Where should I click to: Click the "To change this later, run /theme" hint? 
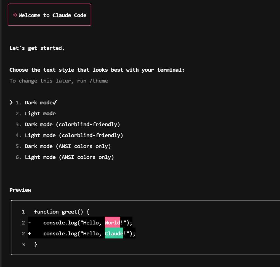pyautogui.click(x=59, y=81)
